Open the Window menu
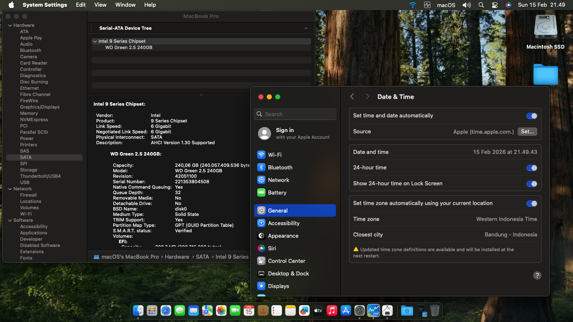Screen dimensions: 573x322 pos(125,5)
